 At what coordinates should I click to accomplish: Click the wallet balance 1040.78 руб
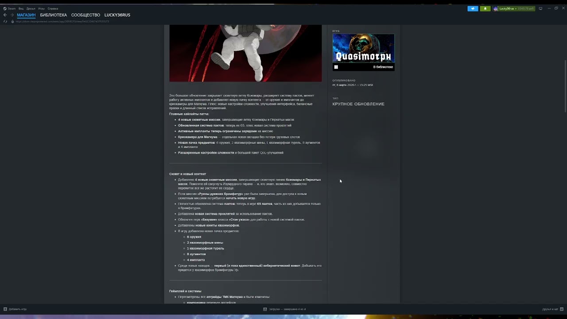coord(526,8)
